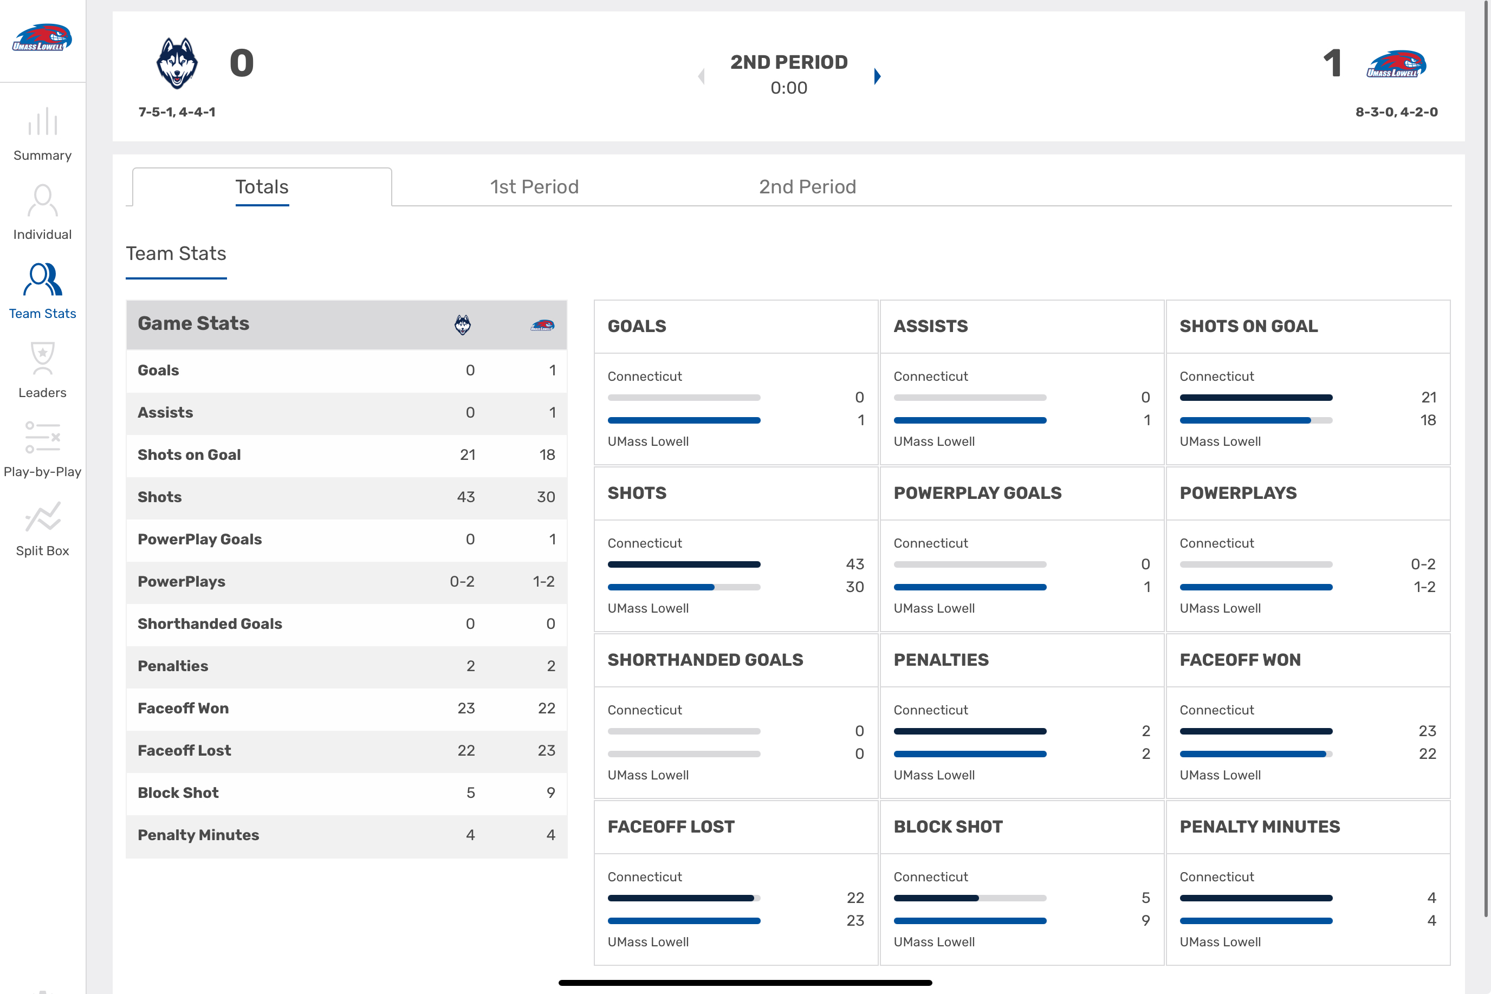Click the 8-3-0, 4-2-0 record text
This screenshot has height=994, width=1491.
1397,112
